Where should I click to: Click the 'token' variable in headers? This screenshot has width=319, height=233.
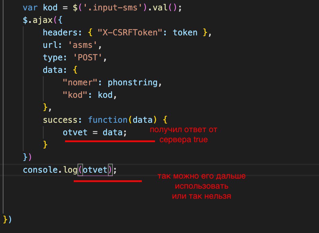click(185, 33)
